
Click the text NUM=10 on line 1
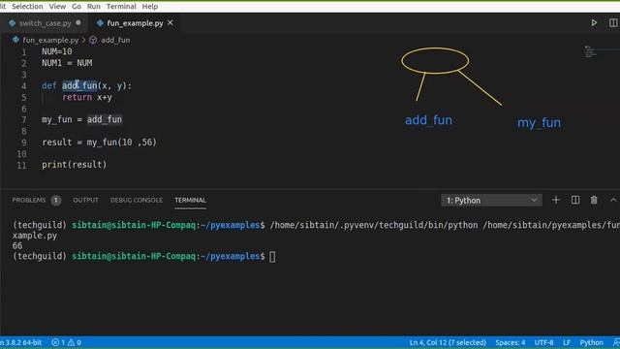(57, 51)
